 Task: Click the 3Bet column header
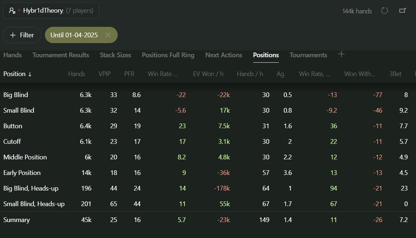pos(395,74)
